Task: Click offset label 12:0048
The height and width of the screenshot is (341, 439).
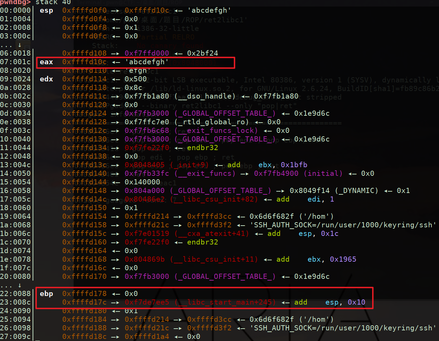Action: [15, 157]
